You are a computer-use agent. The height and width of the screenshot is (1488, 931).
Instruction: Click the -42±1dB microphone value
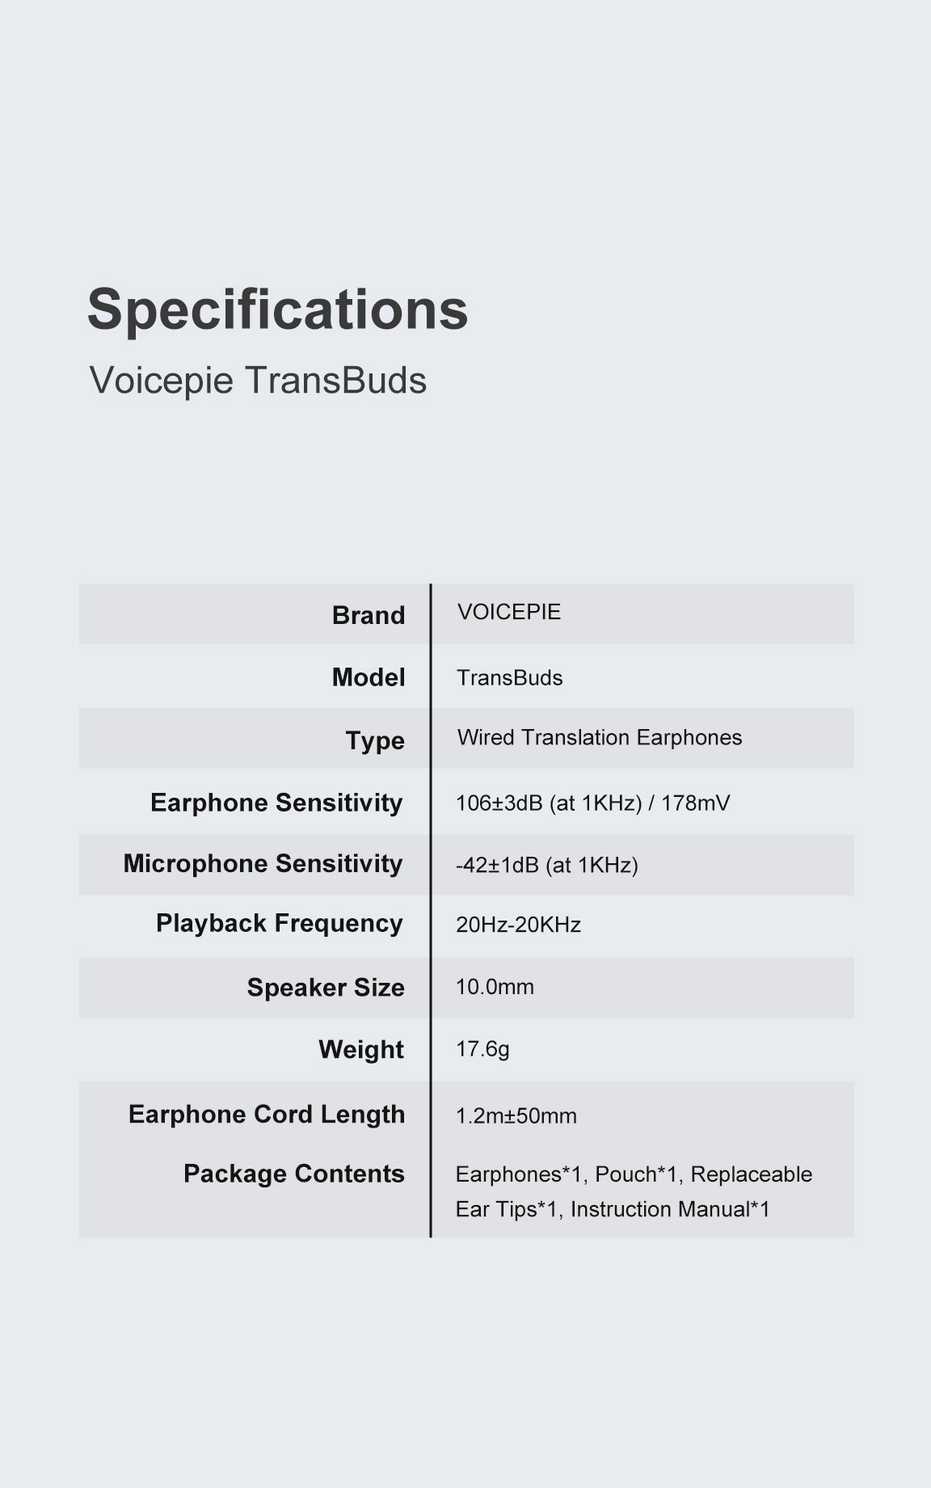[547, 866]
